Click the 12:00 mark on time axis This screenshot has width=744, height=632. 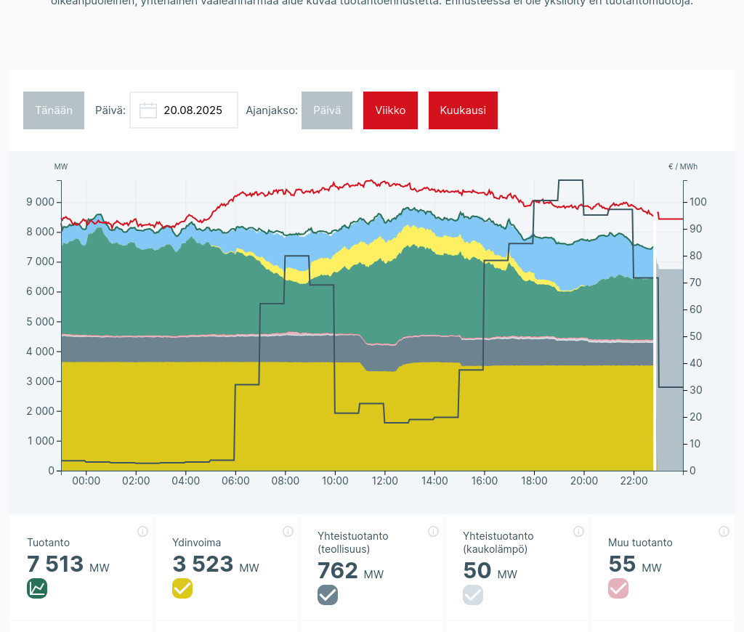tap(385, 481)
